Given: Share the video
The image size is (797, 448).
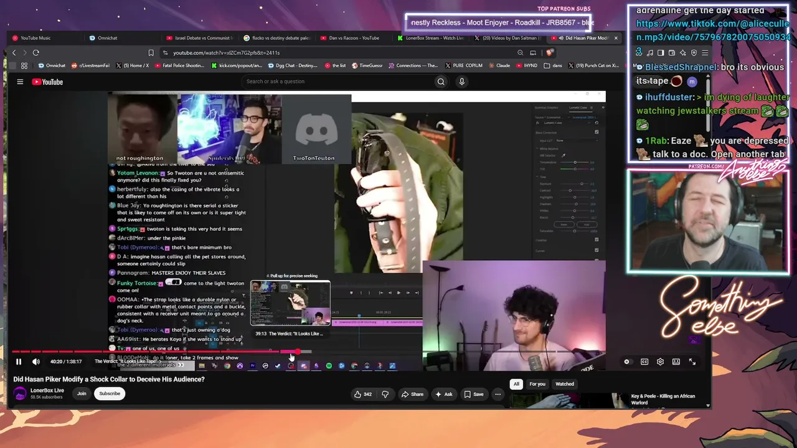Looking at the screenshot, I should 412,394.
